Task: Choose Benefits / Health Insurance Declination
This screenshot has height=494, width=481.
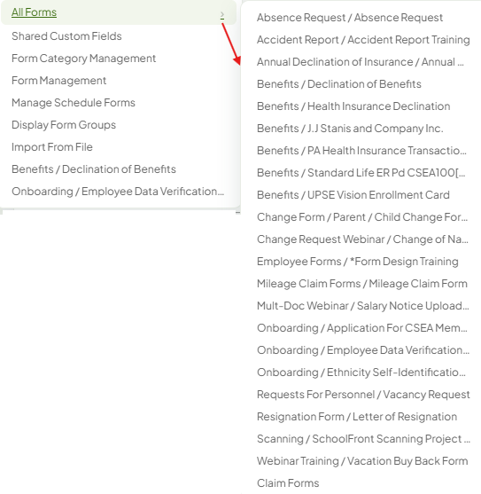Action: tap(353, 106)
